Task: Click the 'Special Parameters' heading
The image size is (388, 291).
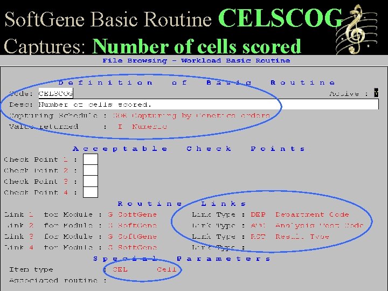Action: [182, 259]
